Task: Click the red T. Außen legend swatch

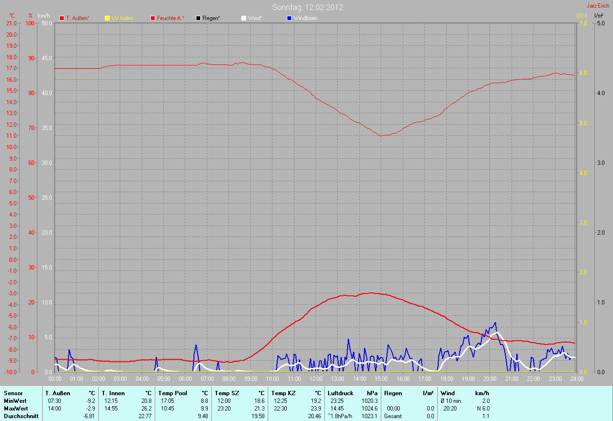Action: coord(62,18)
